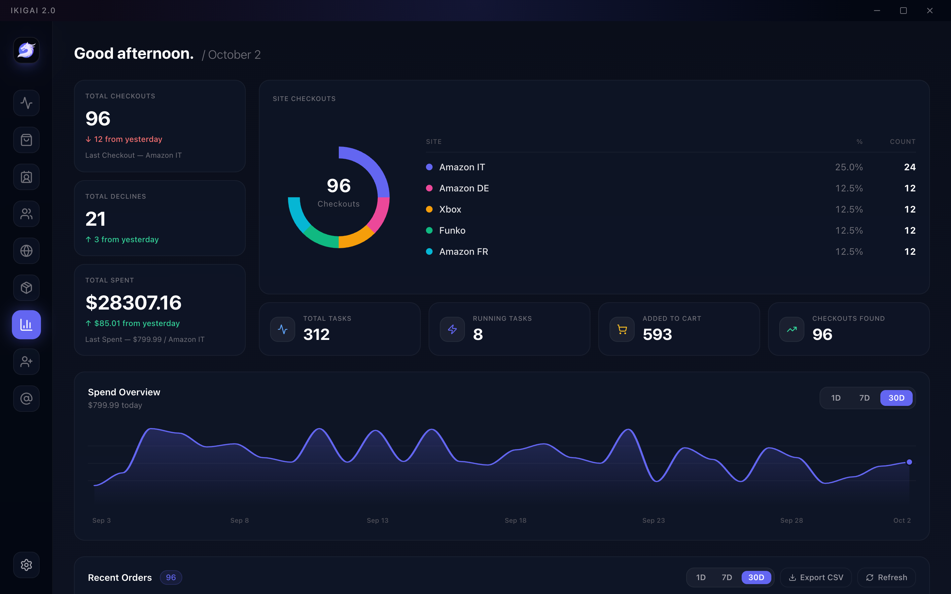Select the analytics bar-chart sidebar icon
Viewport: 951px width, 594px height.
pos(26,324)
